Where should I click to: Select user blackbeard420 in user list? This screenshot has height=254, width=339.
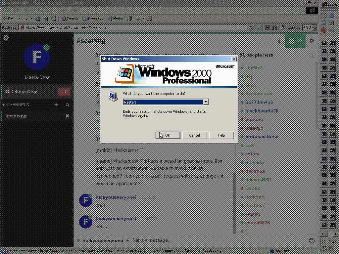pos(262,111)
